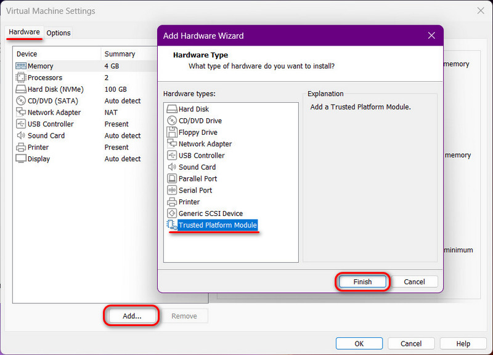
Task: Click the Hard Disk (NVMe) device icon
Action: 21,89
